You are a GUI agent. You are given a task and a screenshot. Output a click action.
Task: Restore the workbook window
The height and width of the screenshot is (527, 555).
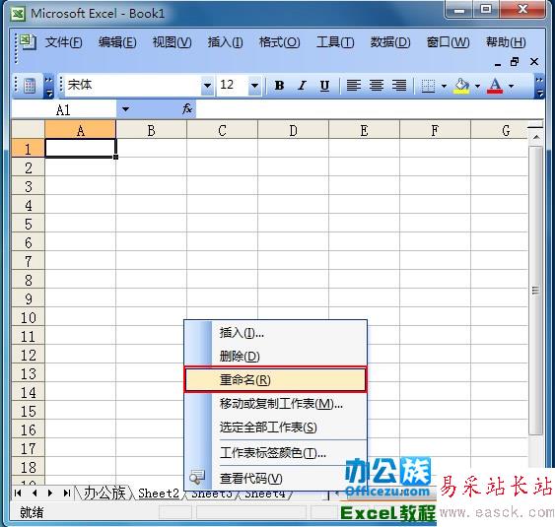(x=515, y=62)
